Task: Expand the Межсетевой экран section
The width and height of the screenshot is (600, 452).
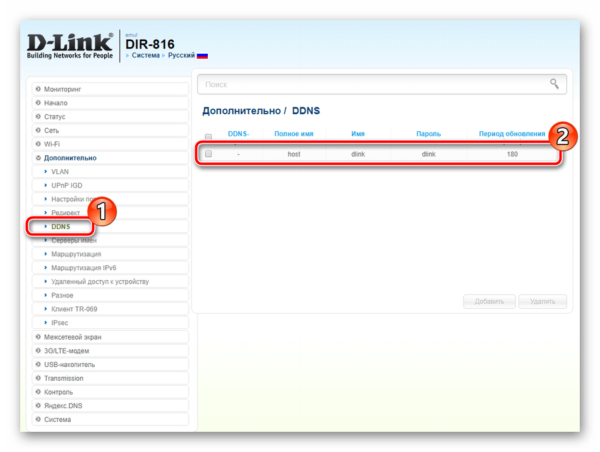Action: pos(110,337)
